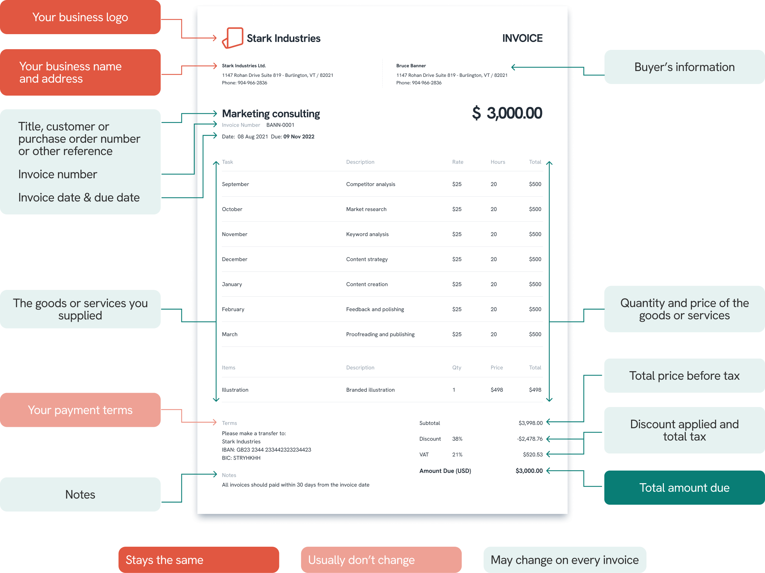The image size is (765, 573).
Task: Click the 'Usually don't change' legend swatch
Action: [x=381, y=560]
